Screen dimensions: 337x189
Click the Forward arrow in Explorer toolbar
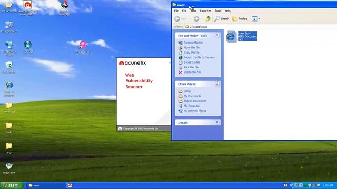[x=196, y=19]
